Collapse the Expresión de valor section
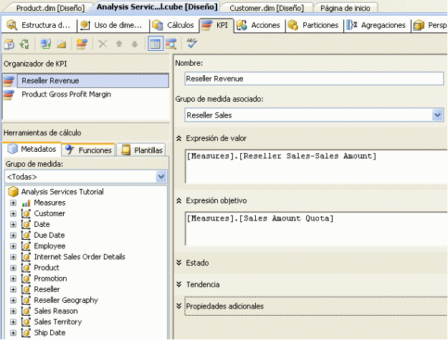Screen dimensions: 448x340 (178, 138)
